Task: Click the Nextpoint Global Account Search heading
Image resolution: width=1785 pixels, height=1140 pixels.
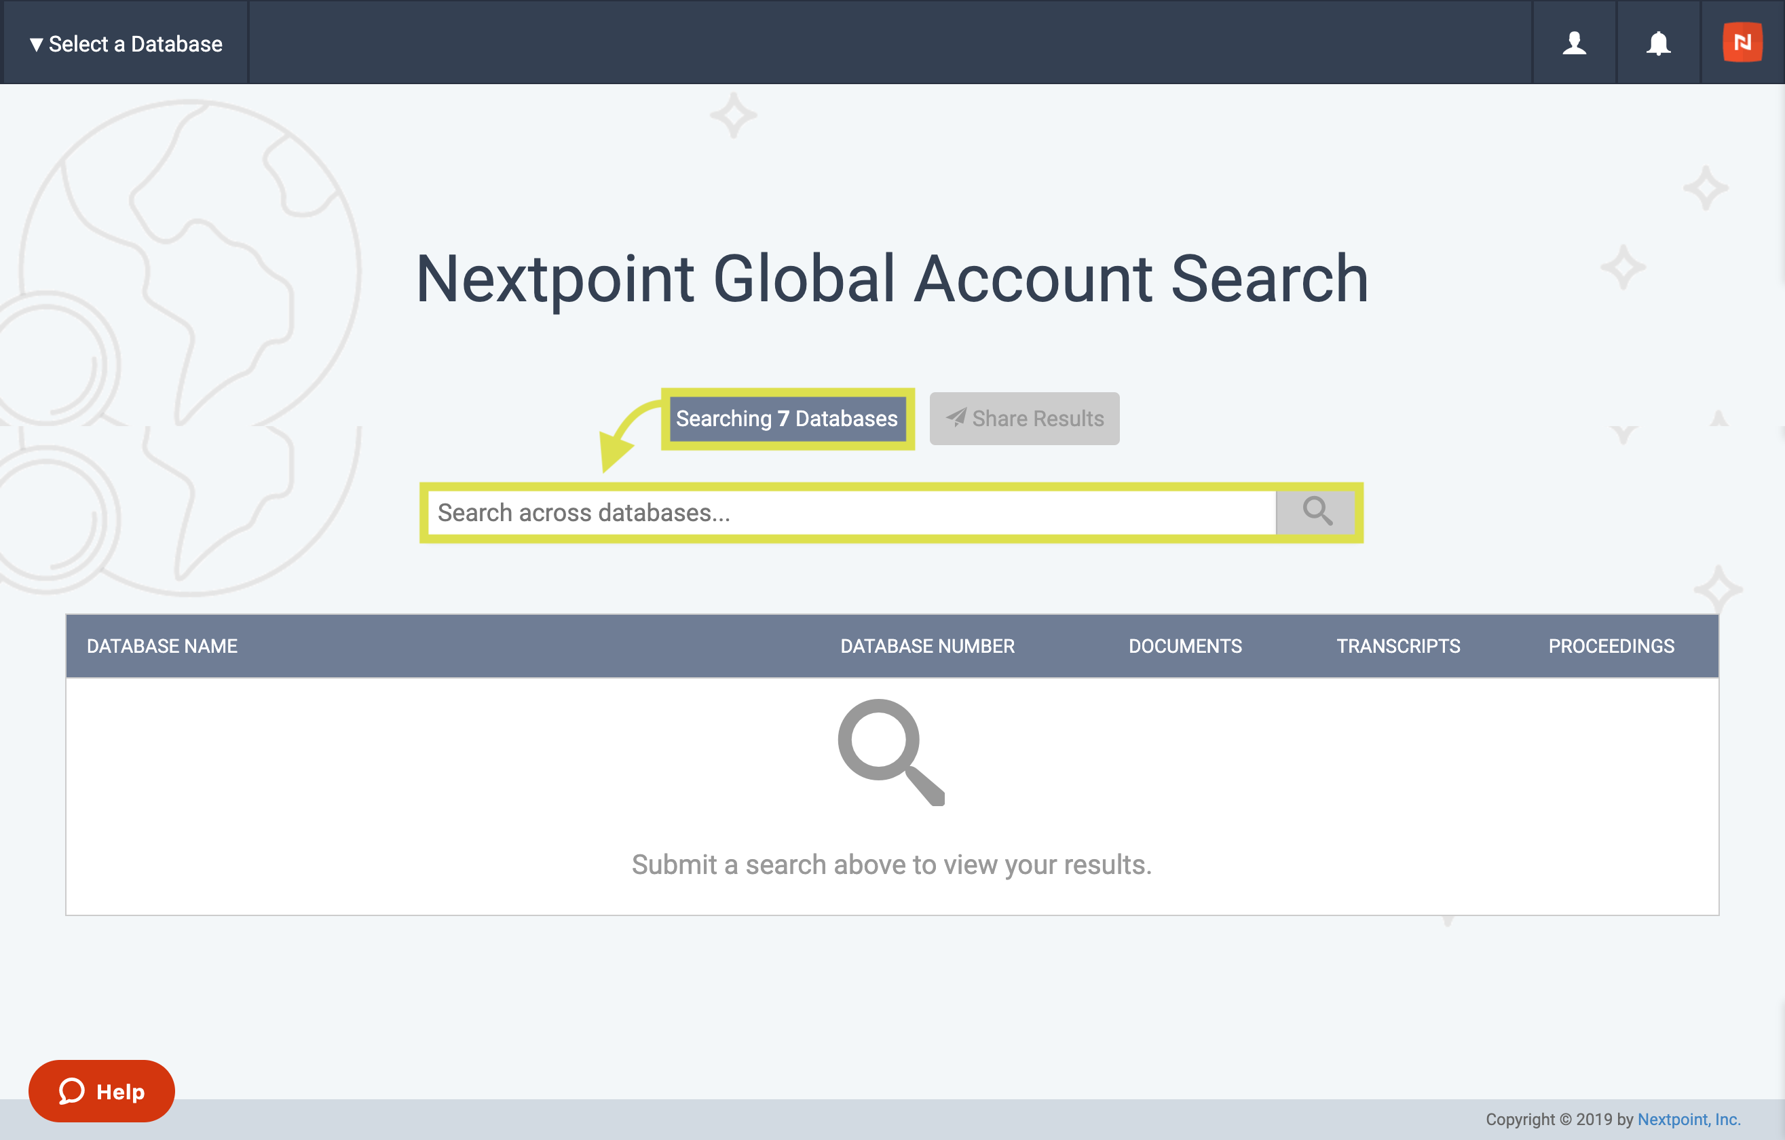Action: (x=892, y=279)
